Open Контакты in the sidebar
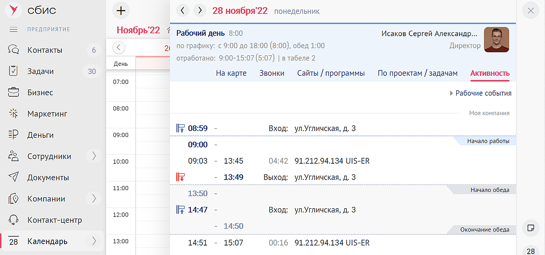Screen dimensions: 545x255 point(45,50)
